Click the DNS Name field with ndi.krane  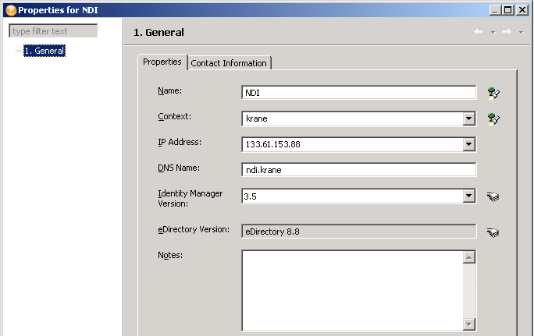pyautogui.click(x=358, y=170)
